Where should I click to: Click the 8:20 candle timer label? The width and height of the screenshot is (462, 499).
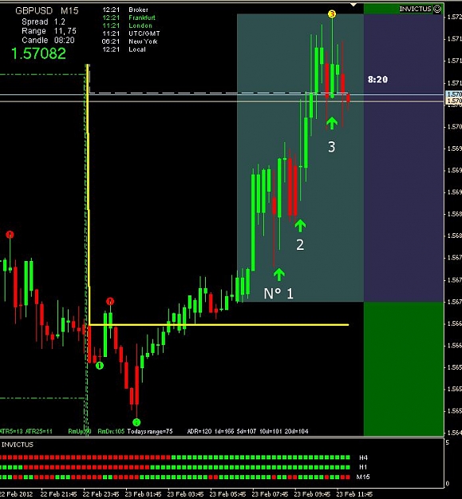pos(377,80)
